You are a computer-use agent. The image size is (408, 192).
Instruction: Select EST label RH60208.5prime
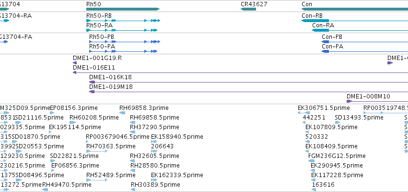coord(94,118)
